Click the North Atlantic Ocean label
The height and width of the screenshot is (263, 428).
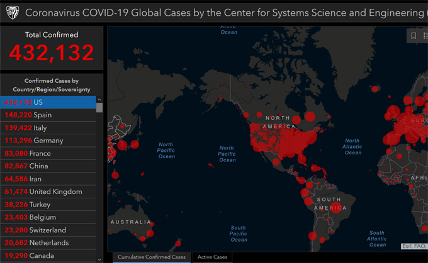click(352, 146)
